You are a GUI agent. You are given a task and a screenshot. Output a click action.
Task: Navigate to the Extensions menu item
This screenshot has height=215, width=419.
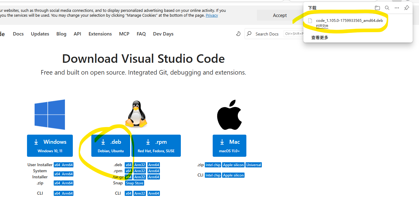(x=100, y=34)
